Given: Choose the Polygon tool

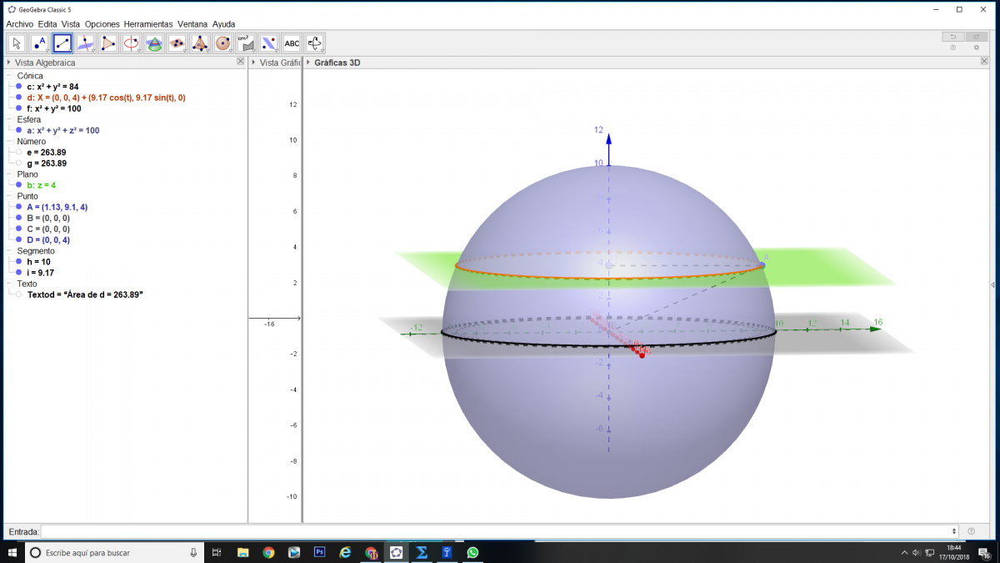Looking at the screenshot, I should (x=108, y=43).
